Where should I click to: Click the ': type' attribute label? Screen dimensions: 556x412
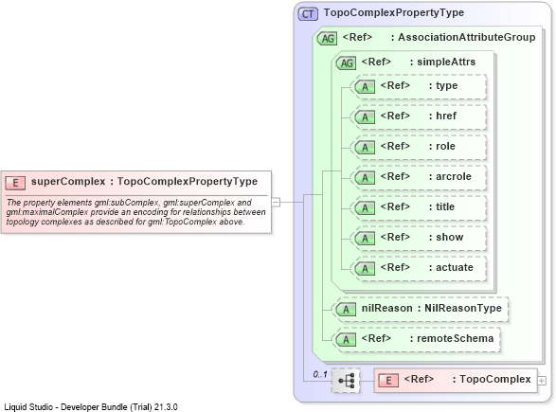[x=443, y=86]
